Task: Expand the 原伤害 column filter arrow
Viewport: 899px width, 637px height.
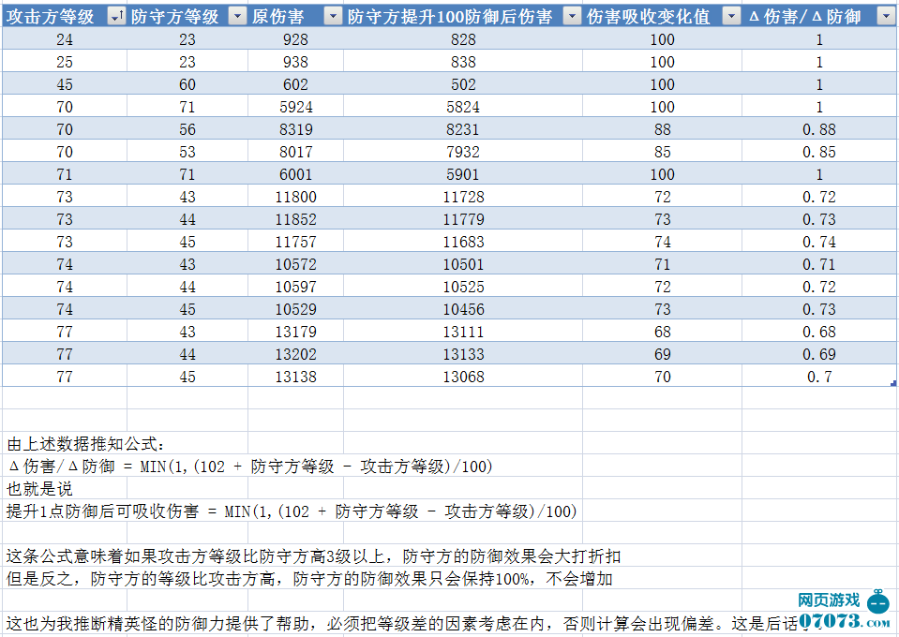Action: 333,17
